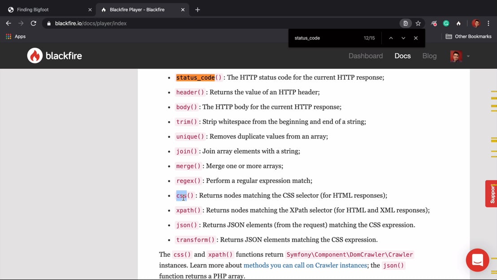
Task: Close the find bar
Action: pyautogui.click(x=415, y=38)
